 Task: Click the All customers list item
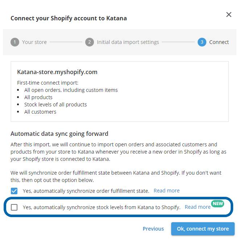pos(40,112)
